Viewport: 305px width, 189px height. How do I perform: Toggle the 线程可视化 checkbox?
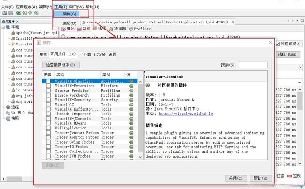(278, 44)
